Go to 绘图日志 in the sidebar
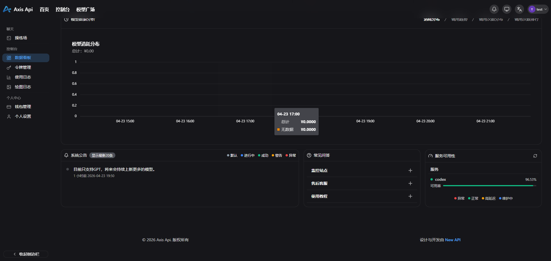This screenshot has width=551, height=261. pos(23,87)
